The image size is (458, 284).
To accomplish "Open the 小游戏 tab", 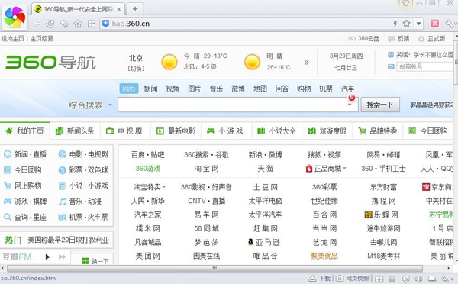I will point(225,131).
